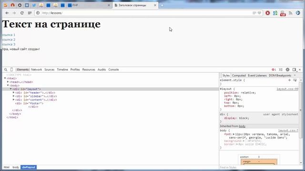Screen dimensions: 305x171
Task: Select the Event Listeners sidebar tab
Action: 257,76
